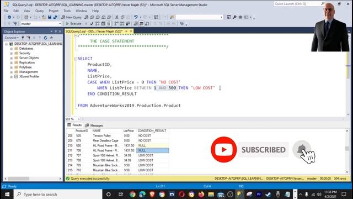
Task: Expand the Databases node
Action: click(11, 49)
